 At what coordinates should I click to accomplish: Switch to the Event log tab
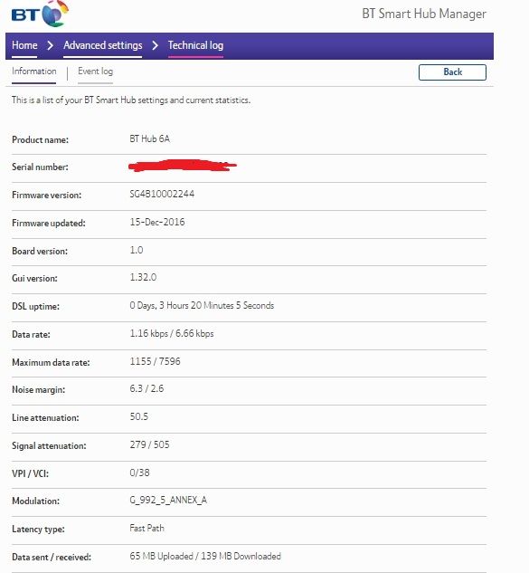tap(95, 72)
